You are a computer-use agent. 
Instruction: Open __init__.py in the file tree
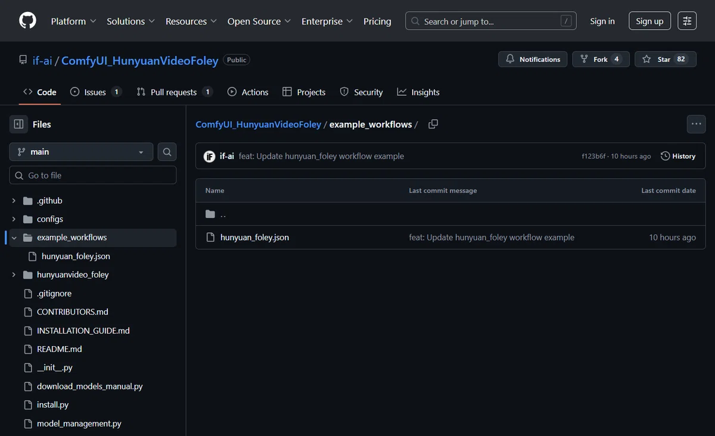pyautogui.click(x=55, y=368)
